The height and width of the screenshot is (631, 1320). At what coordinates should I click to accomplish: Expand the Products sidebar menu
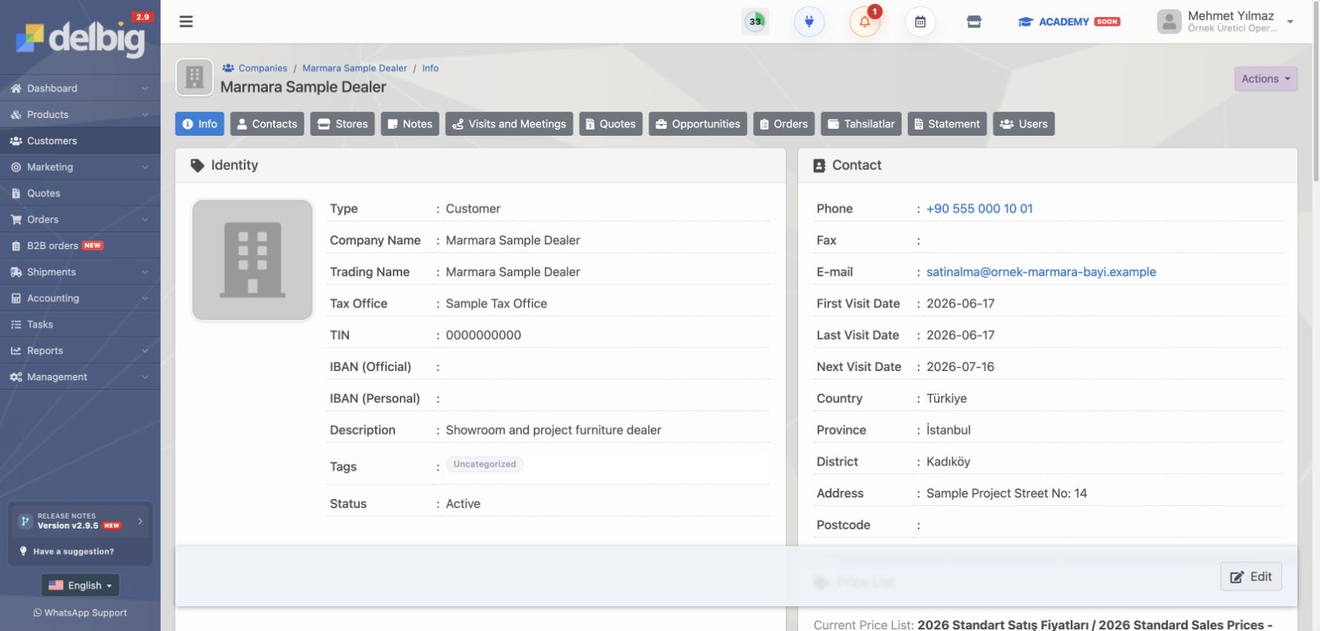click(x=80, y=114)
